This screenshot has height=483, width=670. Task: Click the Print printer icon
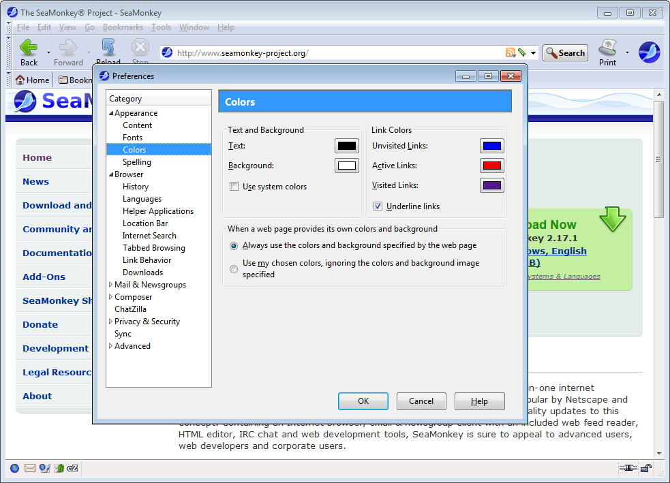coord(607,48)
